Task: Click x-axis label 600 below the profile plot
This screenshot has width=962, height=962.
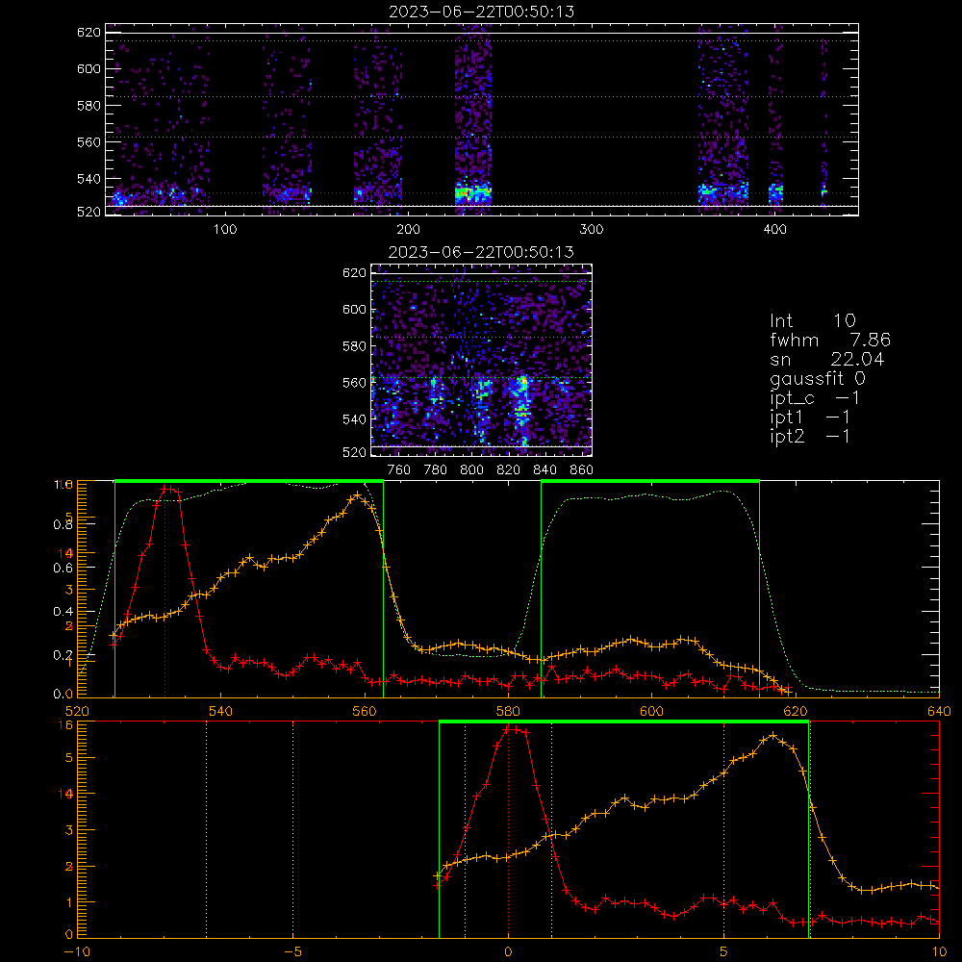Action: tap(651, 712)
